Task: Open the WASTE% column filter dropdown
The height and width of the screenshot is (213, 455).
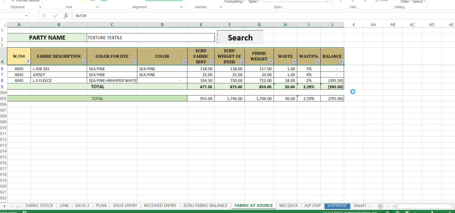Action: (318, 61)
